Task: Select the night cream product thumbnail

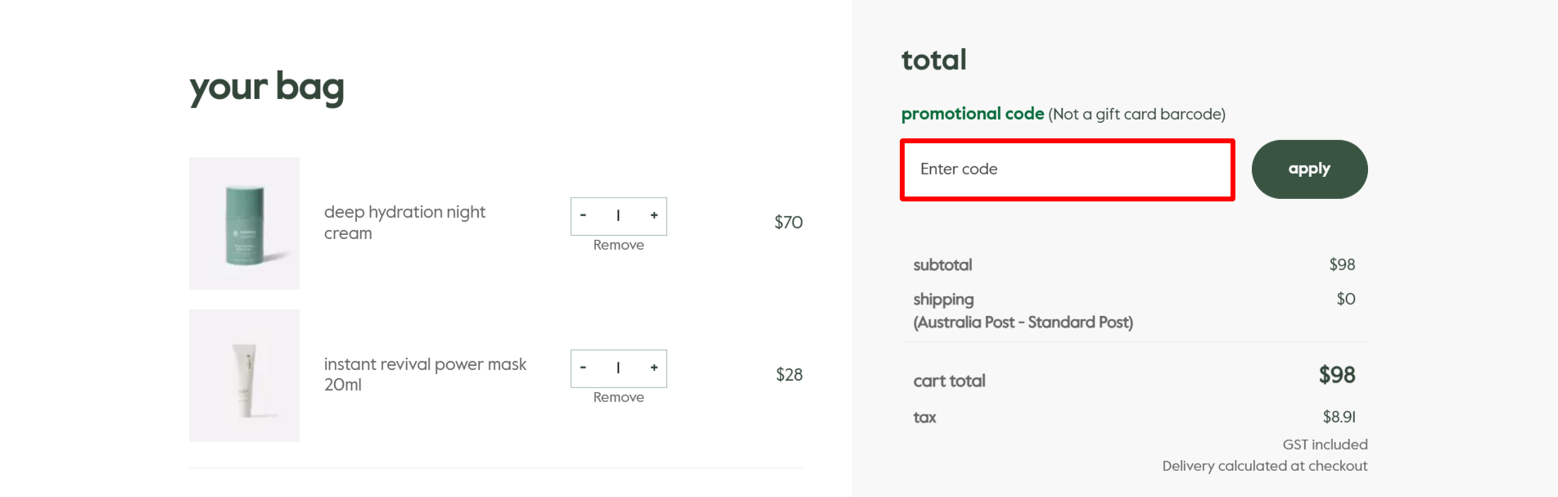Action: click(x=243, y=223)
